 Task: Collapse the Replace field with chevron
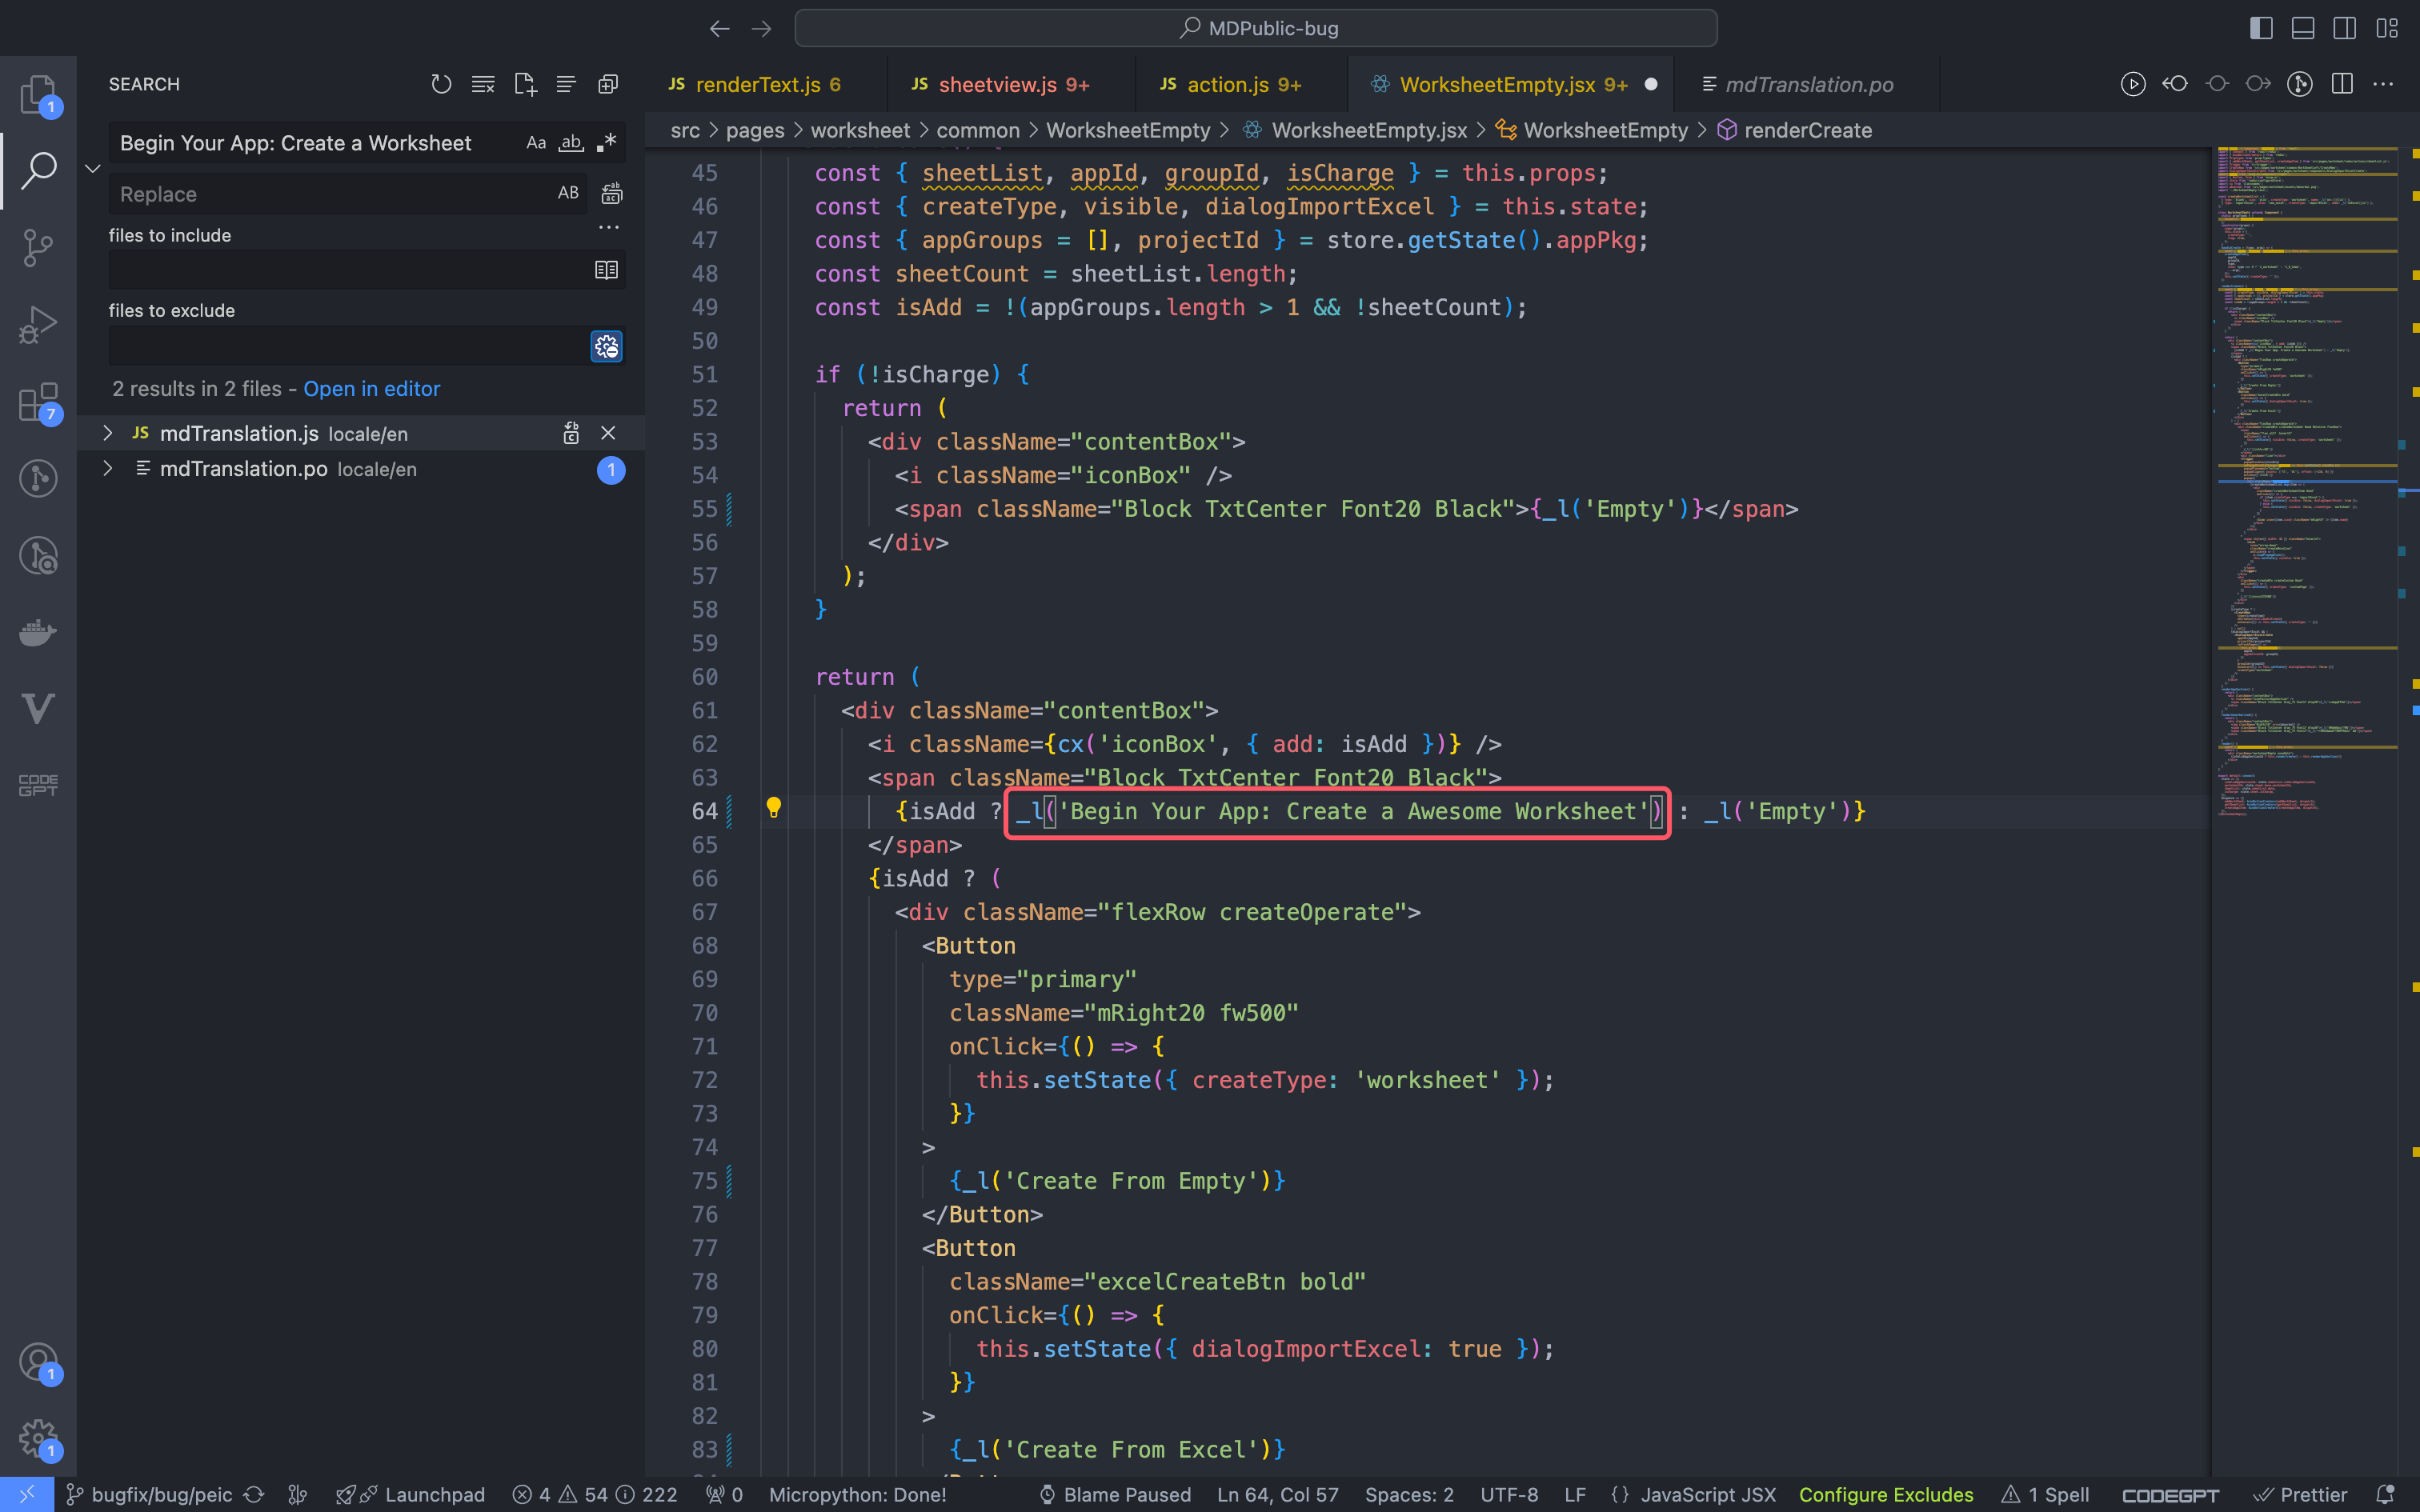[x=93, y=168]
